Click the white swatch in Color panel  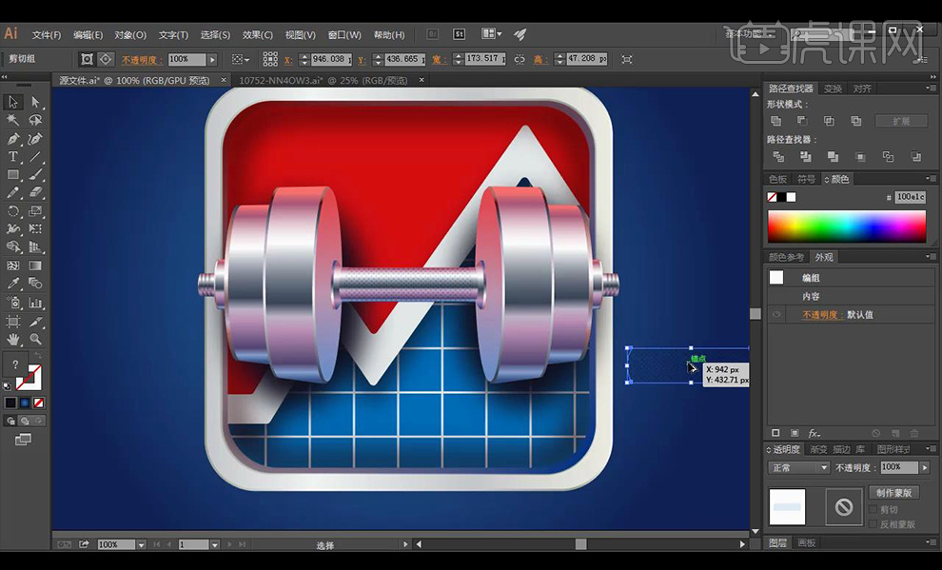792,197
